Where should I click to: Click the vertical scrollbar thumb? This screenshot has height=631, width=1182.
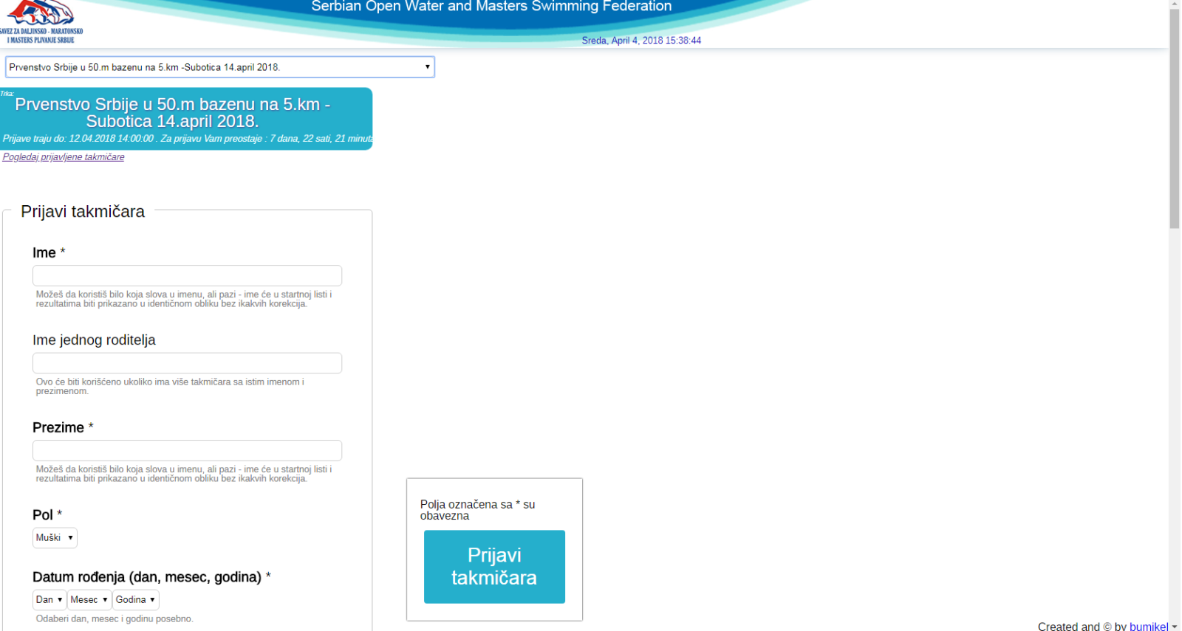[x=1175, y=118]
